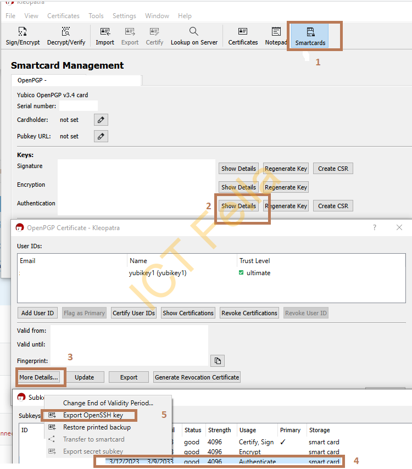Click the Export toolbar icon
Image resolution: width=412 pixels, height=469 pixels.
[x=130, y=36]
